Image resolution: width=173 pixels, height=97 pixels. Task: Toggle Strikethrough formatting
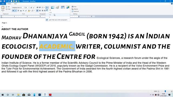pos(21,11)
